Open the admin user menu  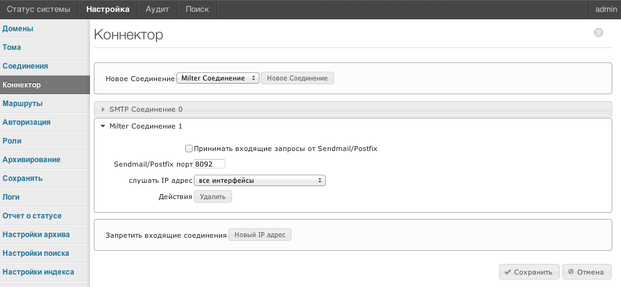pos(606,9)
